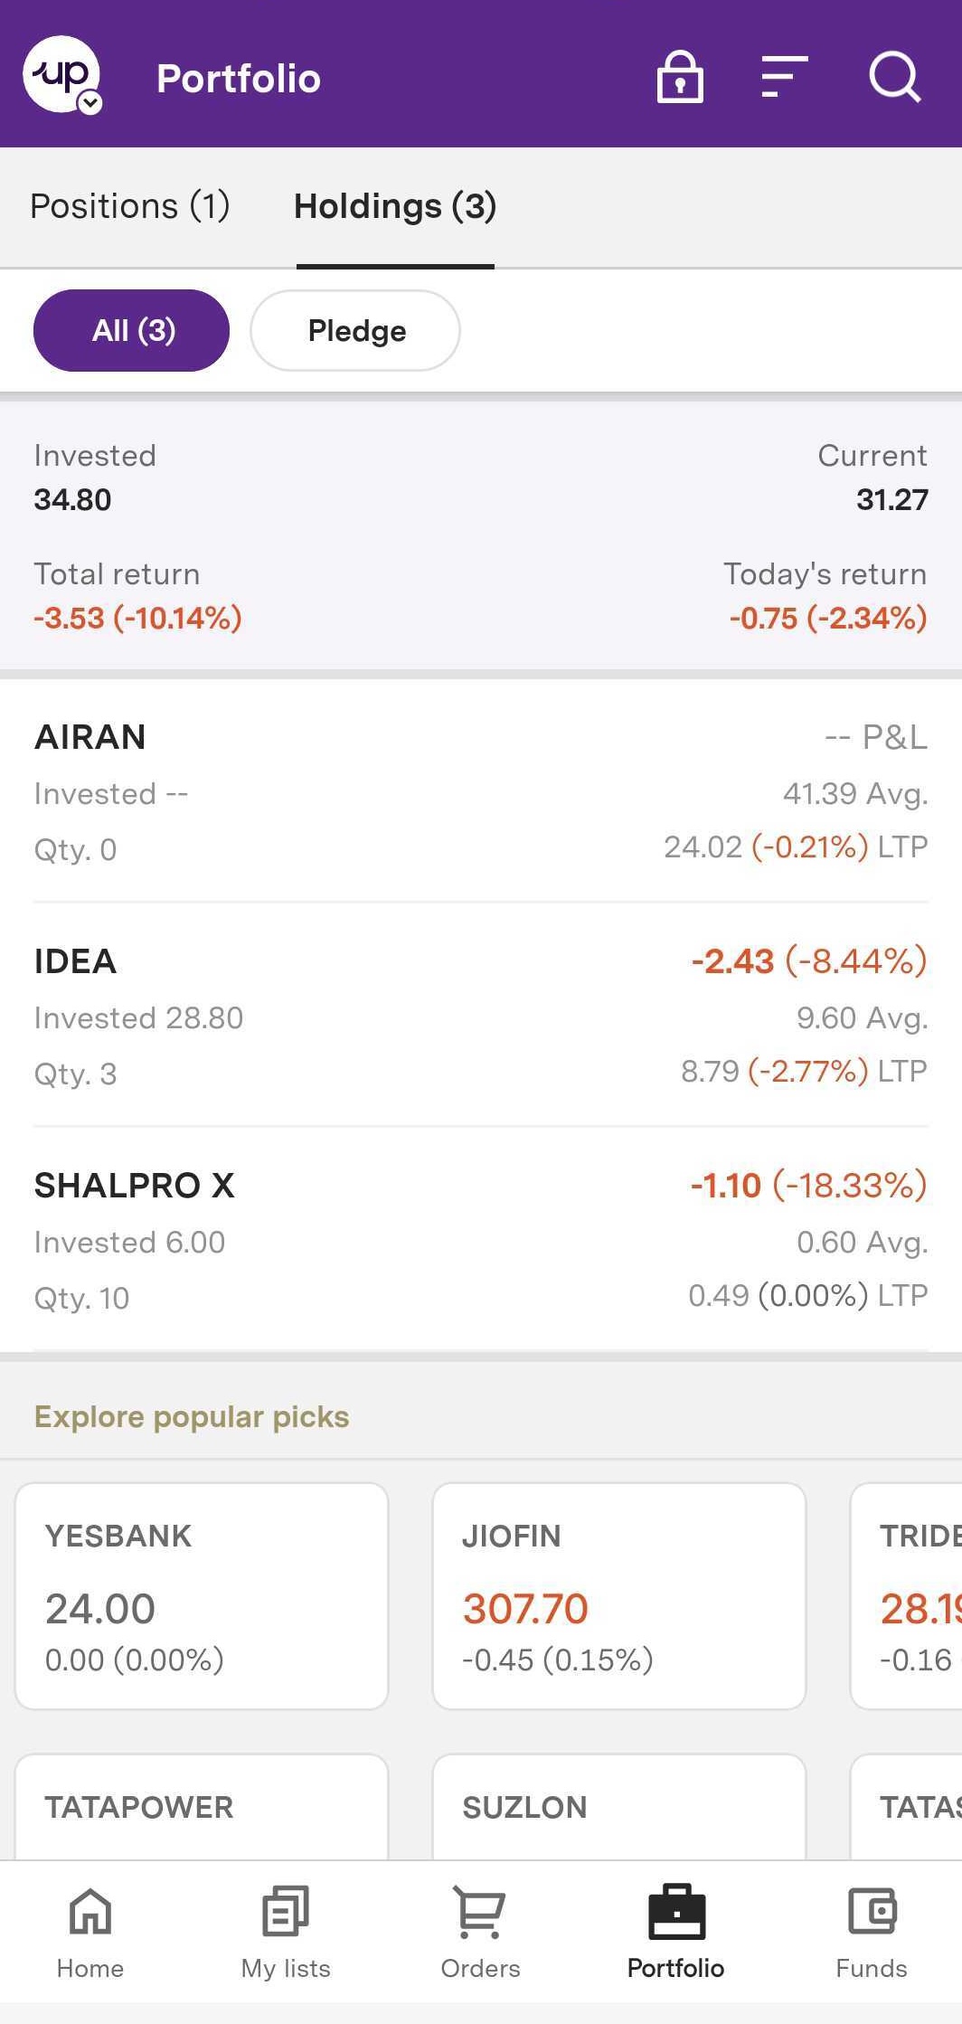Open the sort filter icon

[784, 77]
